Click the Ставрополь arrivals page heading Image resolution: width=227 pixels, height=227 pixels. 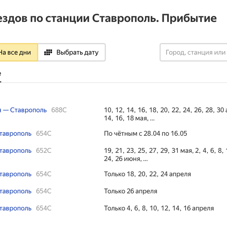pos(110,18)
